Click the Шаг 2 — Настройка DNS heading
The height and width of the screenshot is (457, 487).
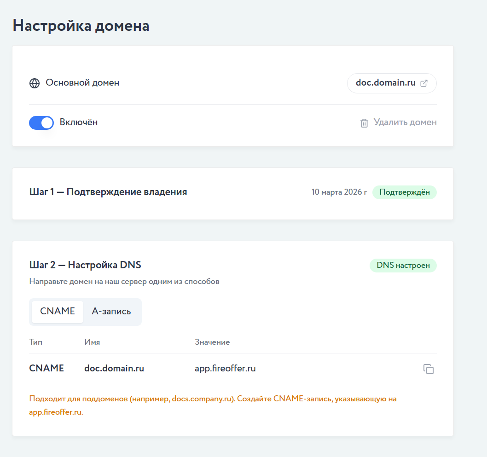tap(85, 265)
